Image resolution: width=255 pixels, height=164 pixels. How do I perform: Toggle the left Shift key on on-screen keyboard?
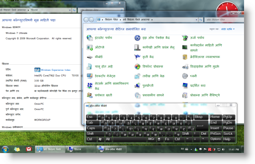point(90,134)
